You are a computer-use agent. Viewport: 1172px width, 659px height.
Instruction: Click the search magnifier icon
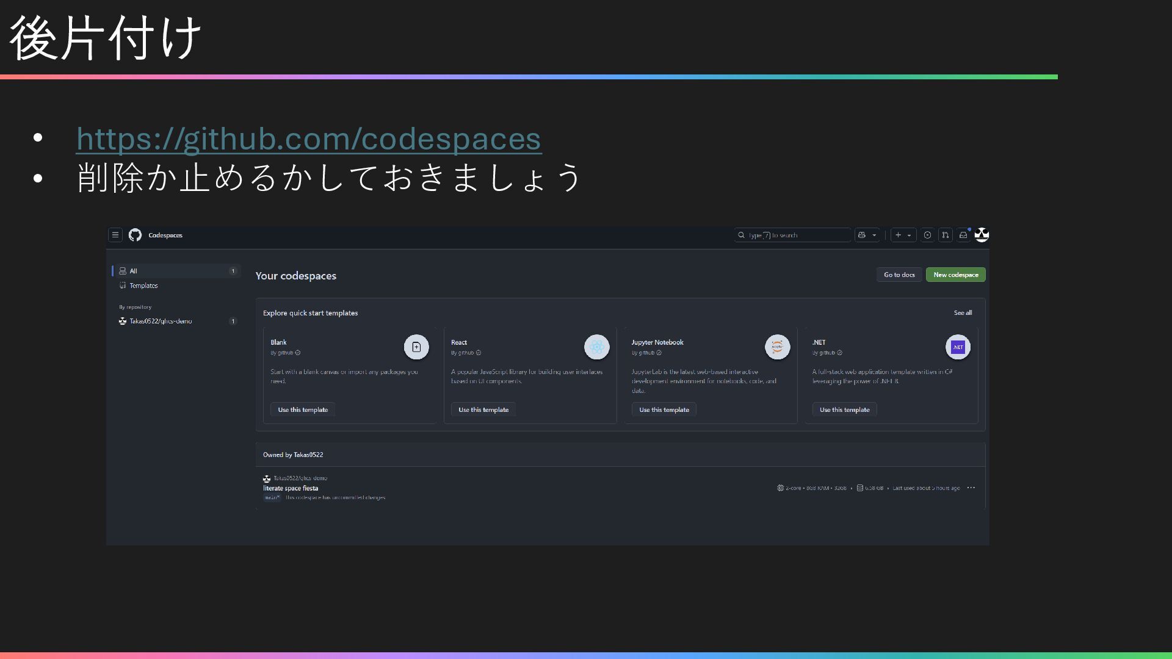(x=741, y=235)
